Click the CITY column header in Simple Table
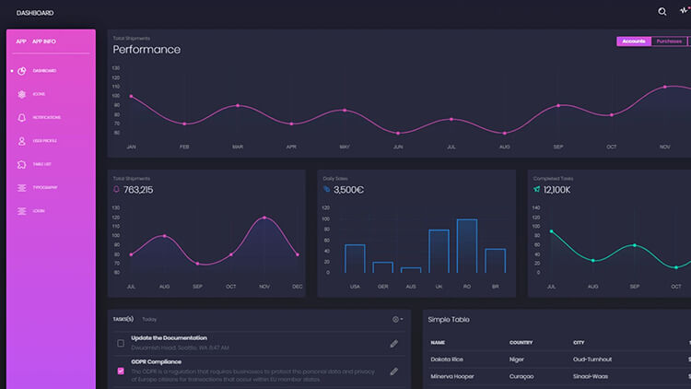This screenshot has width=691, height=389. pos(579,343)
